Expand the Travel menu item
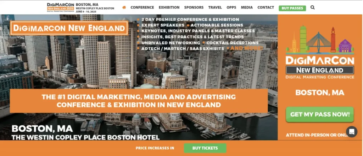 (215, 7)
